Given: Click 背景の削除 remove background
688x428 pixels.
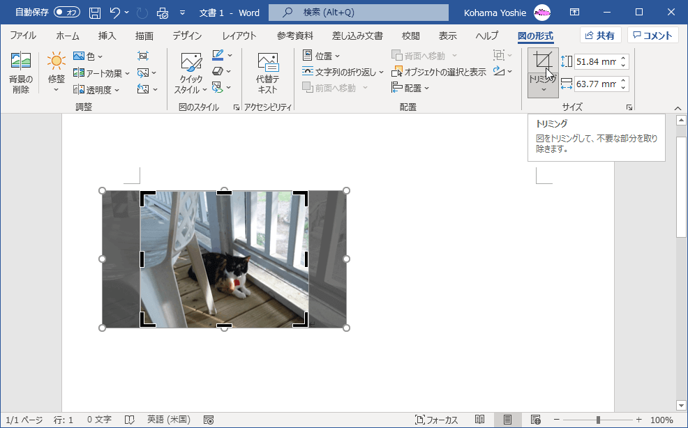Looking at the screenshot, I should tap(21, 72).
